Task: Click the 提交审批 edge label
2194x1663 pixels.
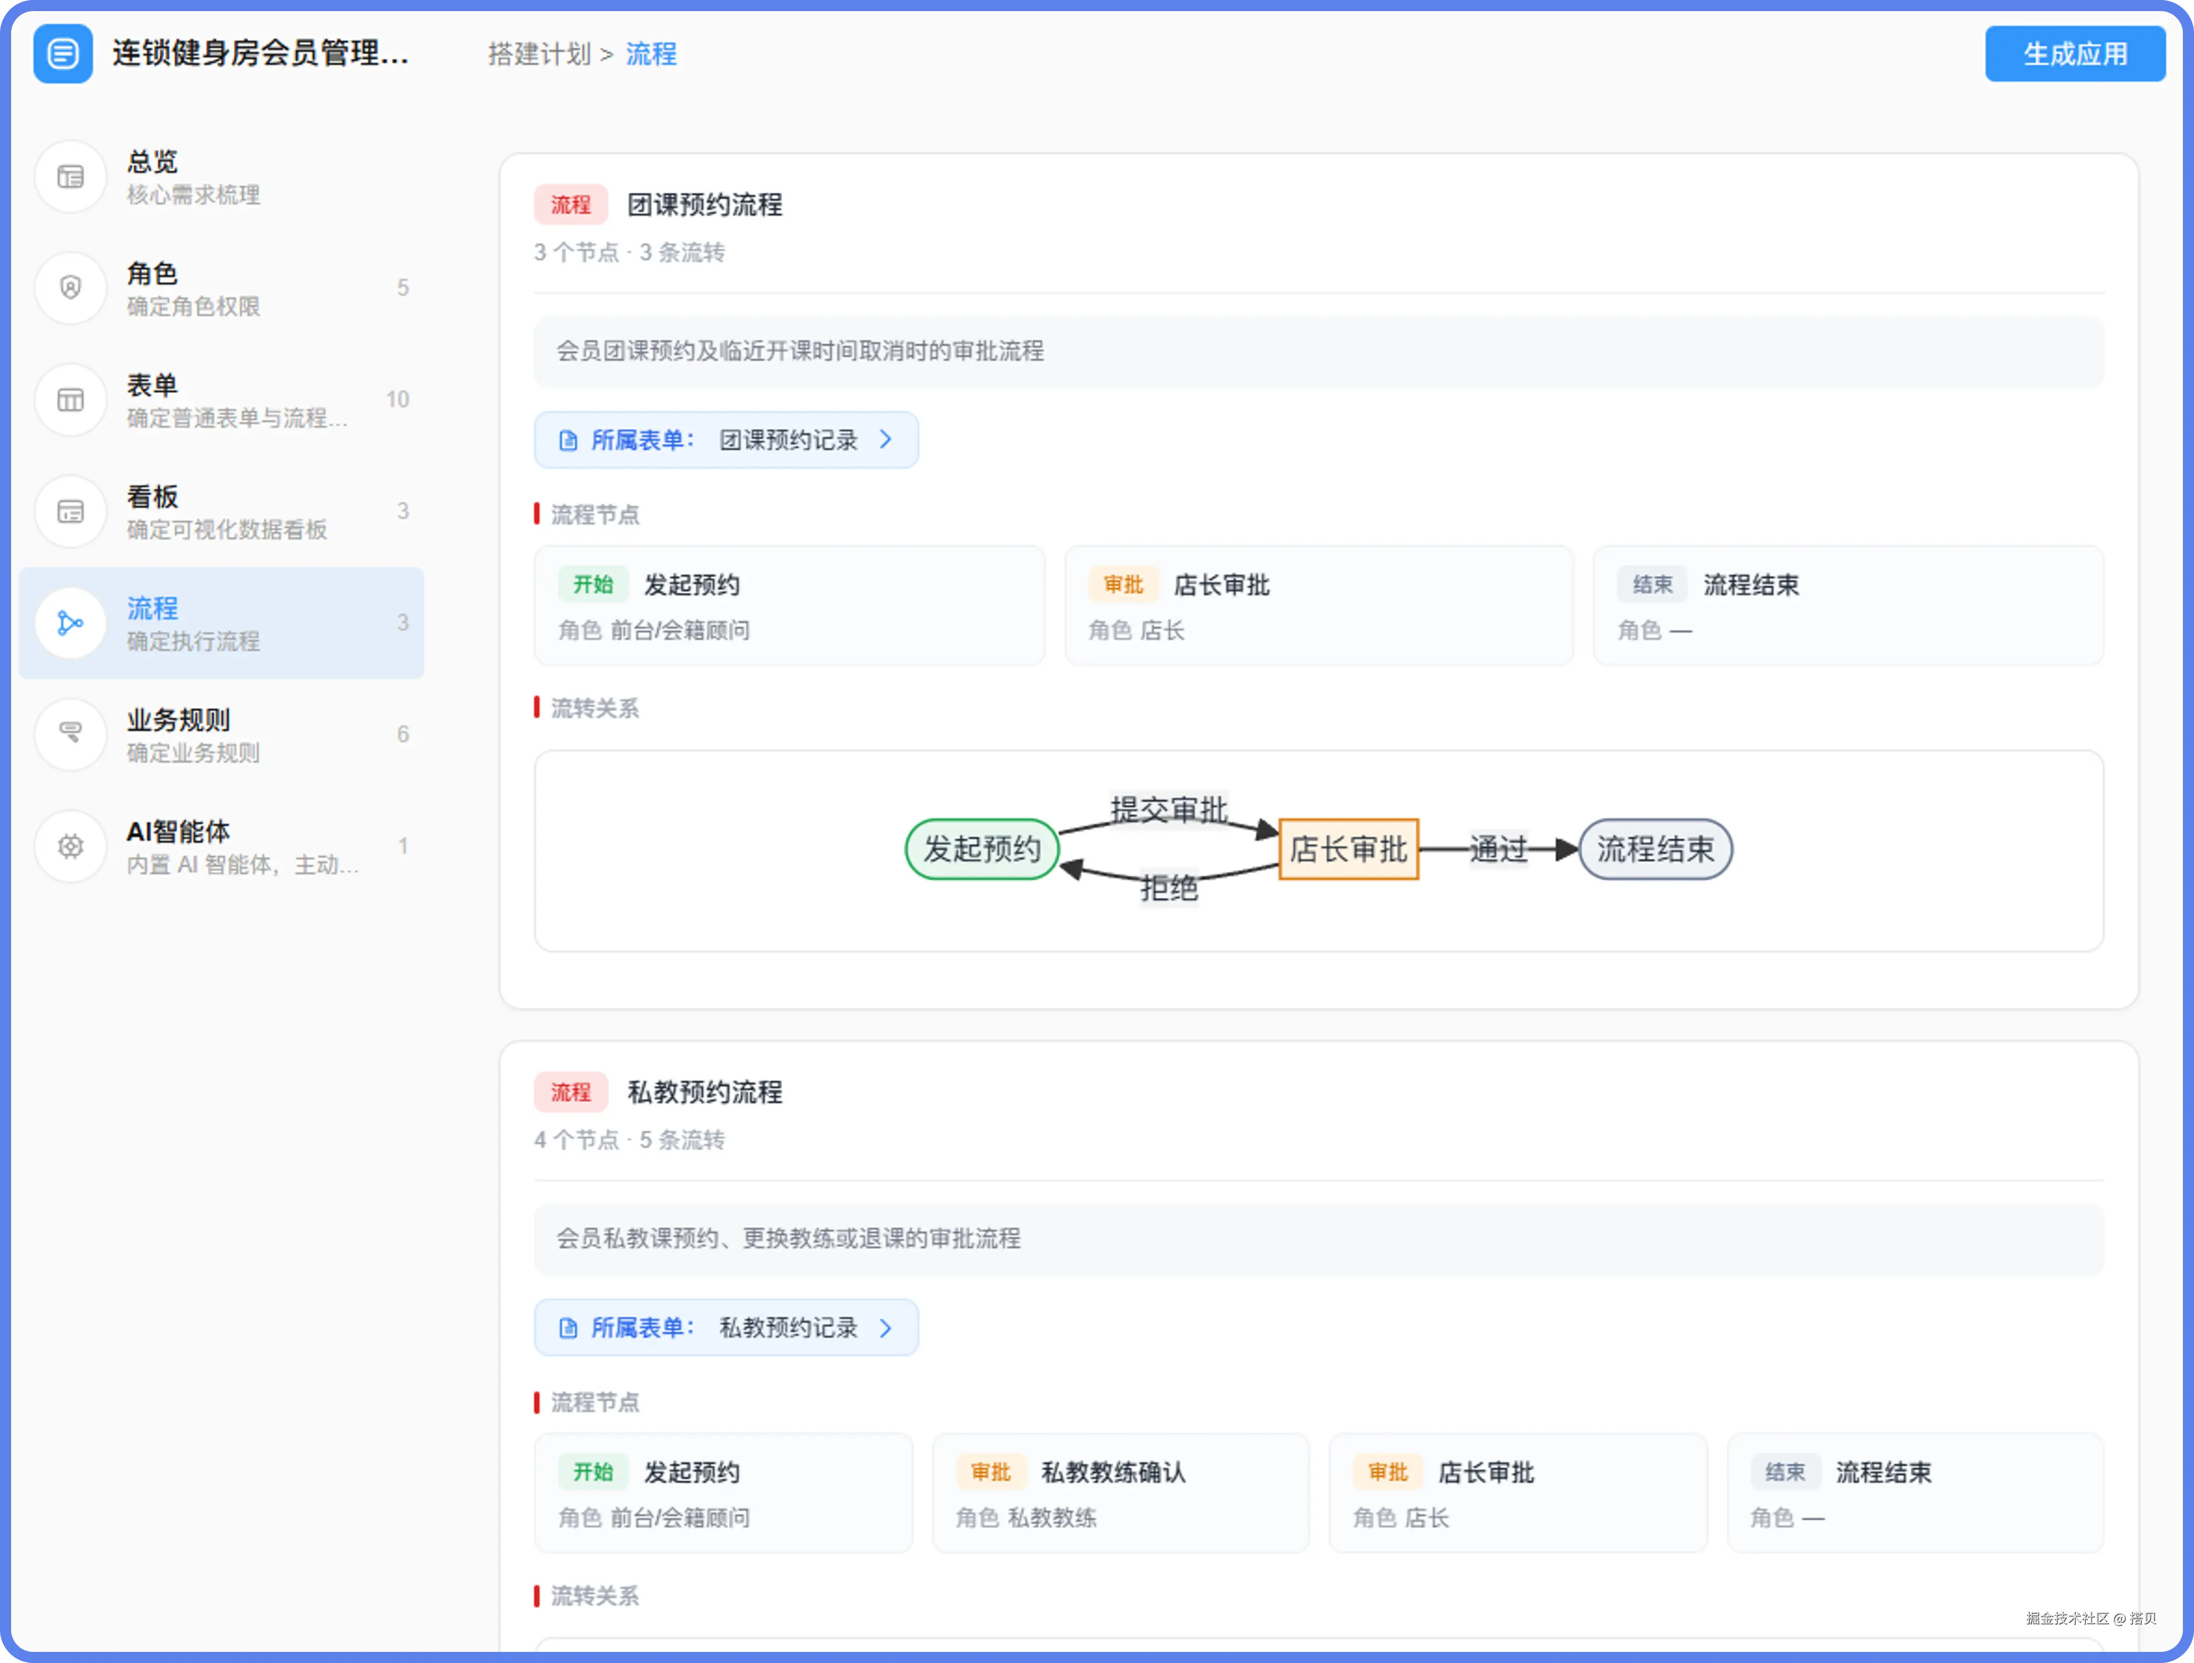Action: point(1169,810)
